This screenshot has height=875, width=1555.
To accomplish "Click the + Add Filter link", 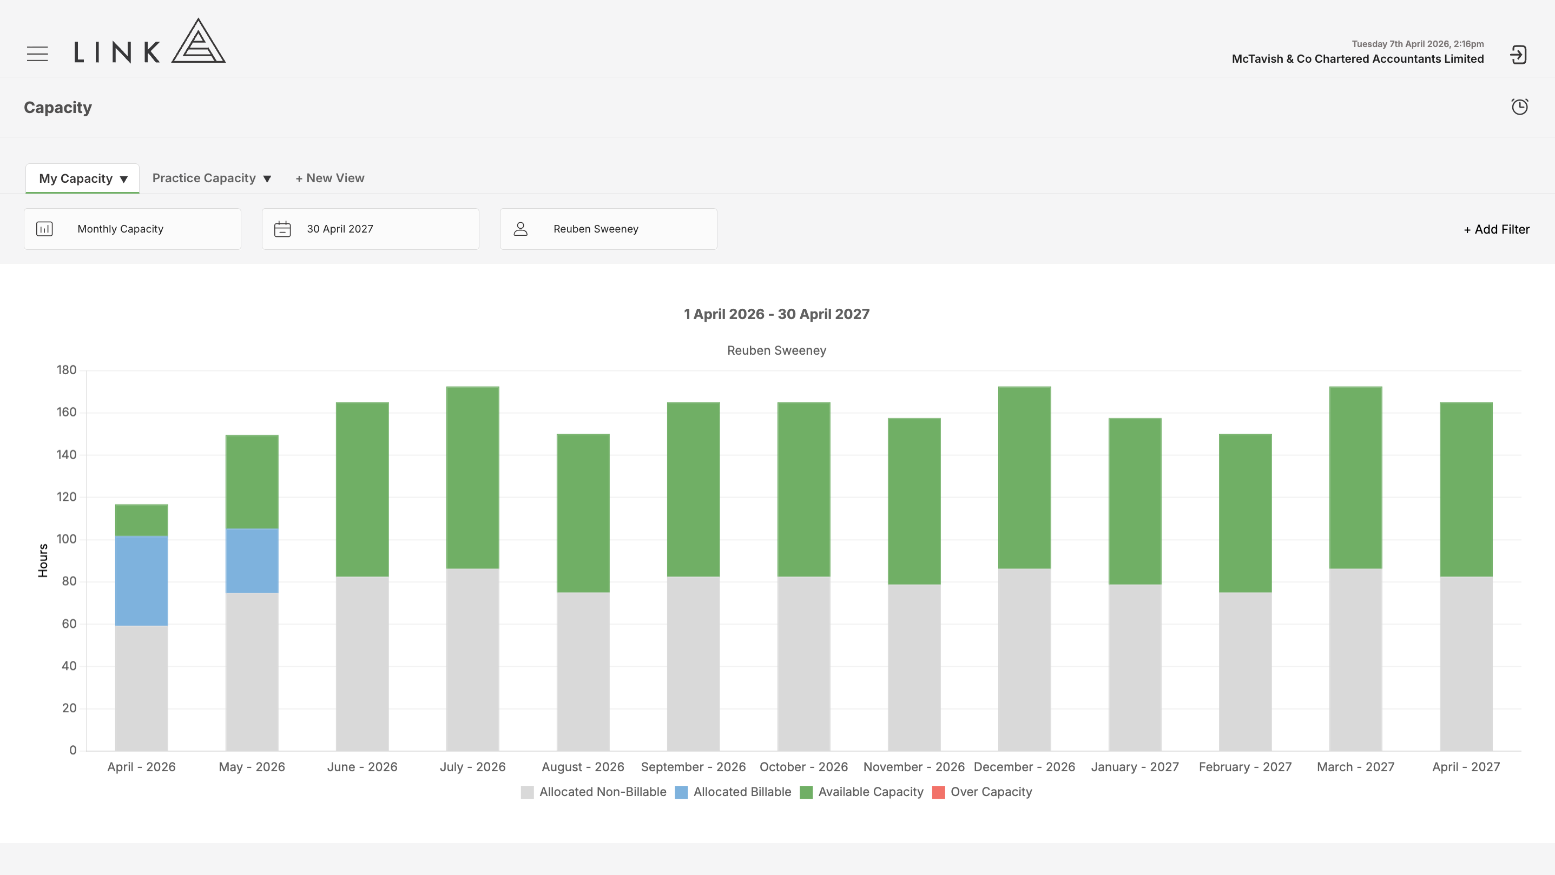I will (x=1497, y=229).
